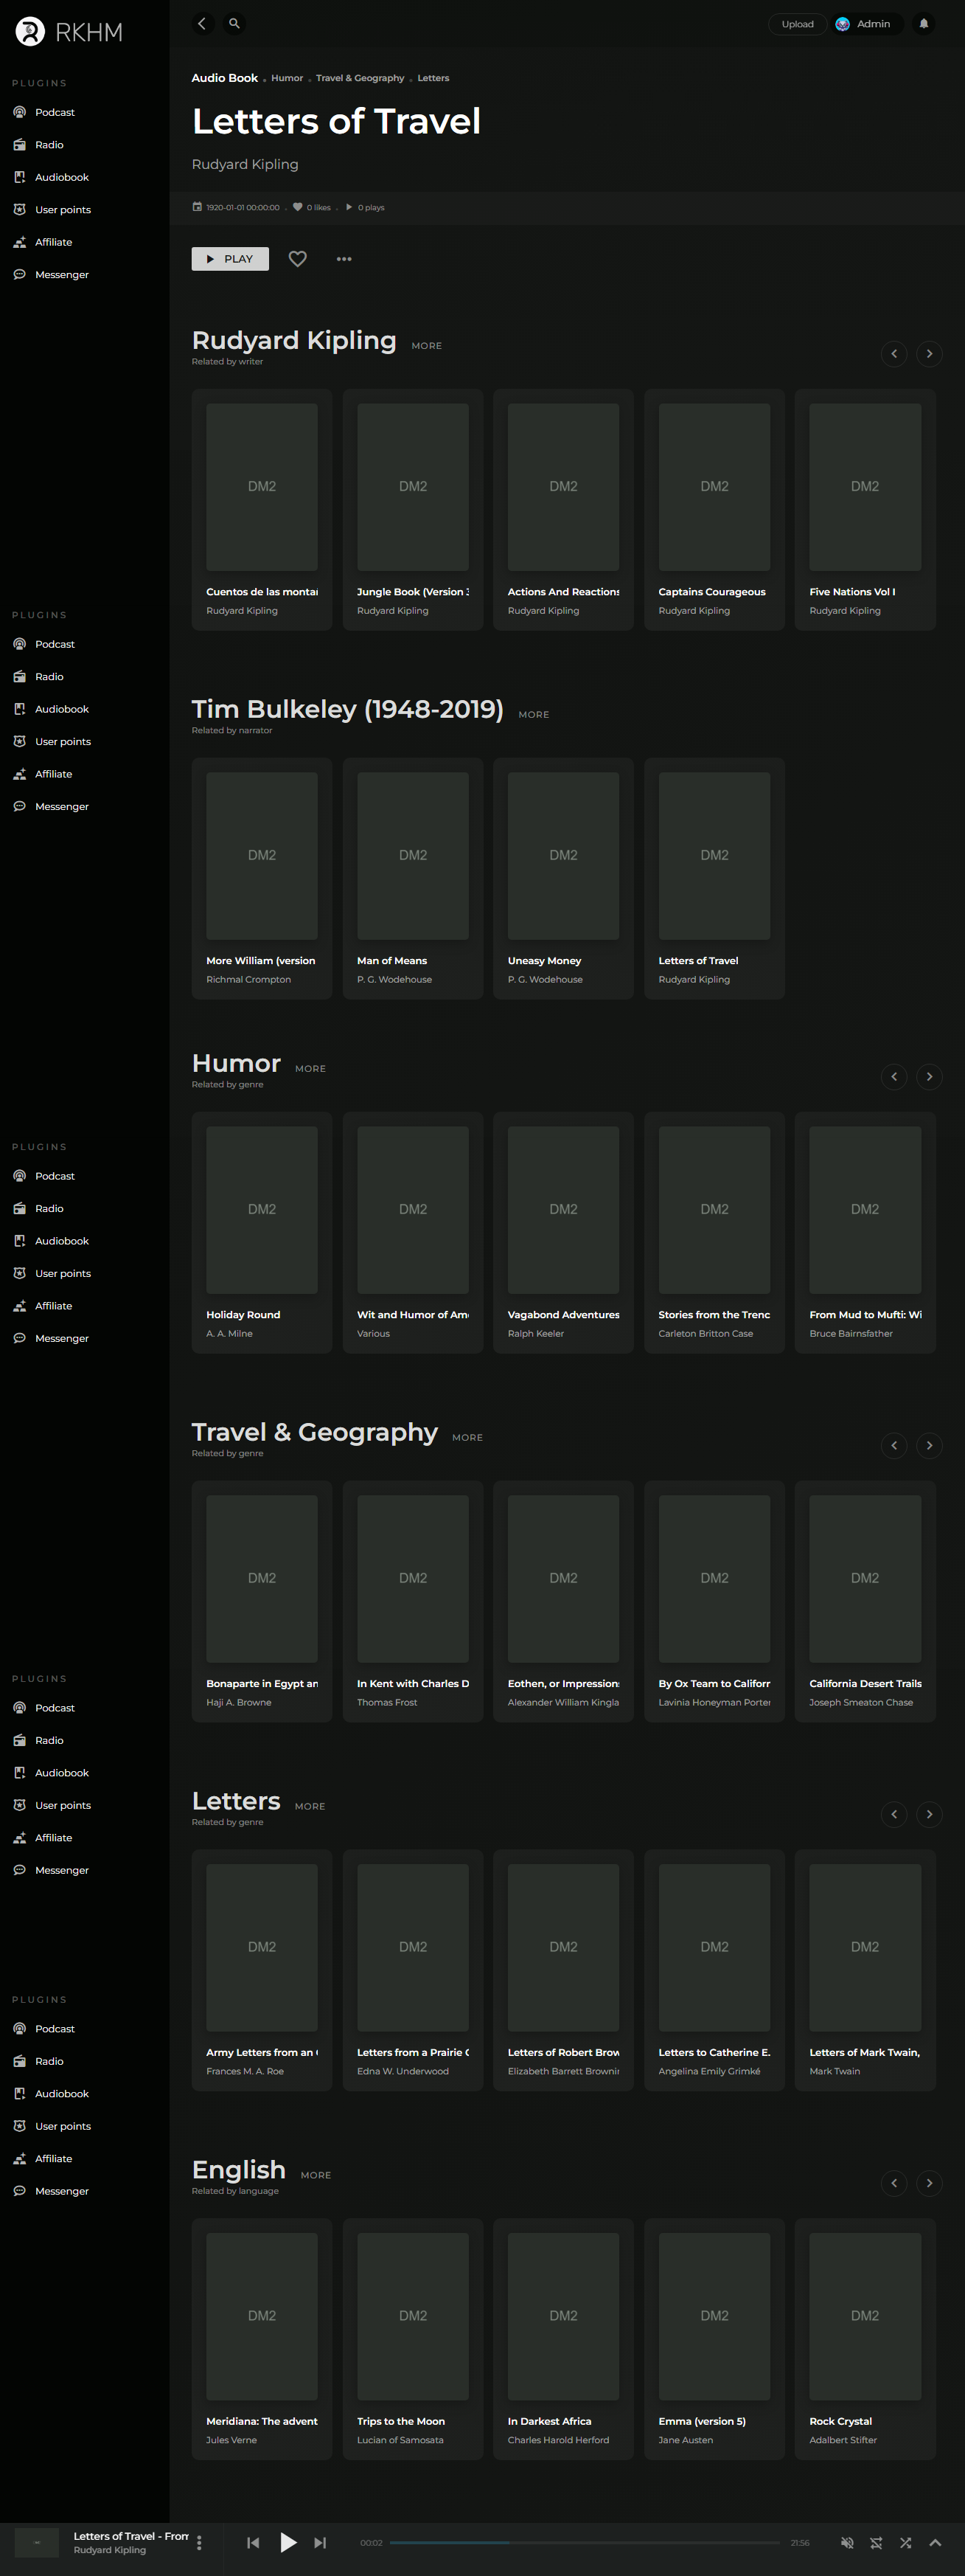Show next items in English row

(929, 2183)
